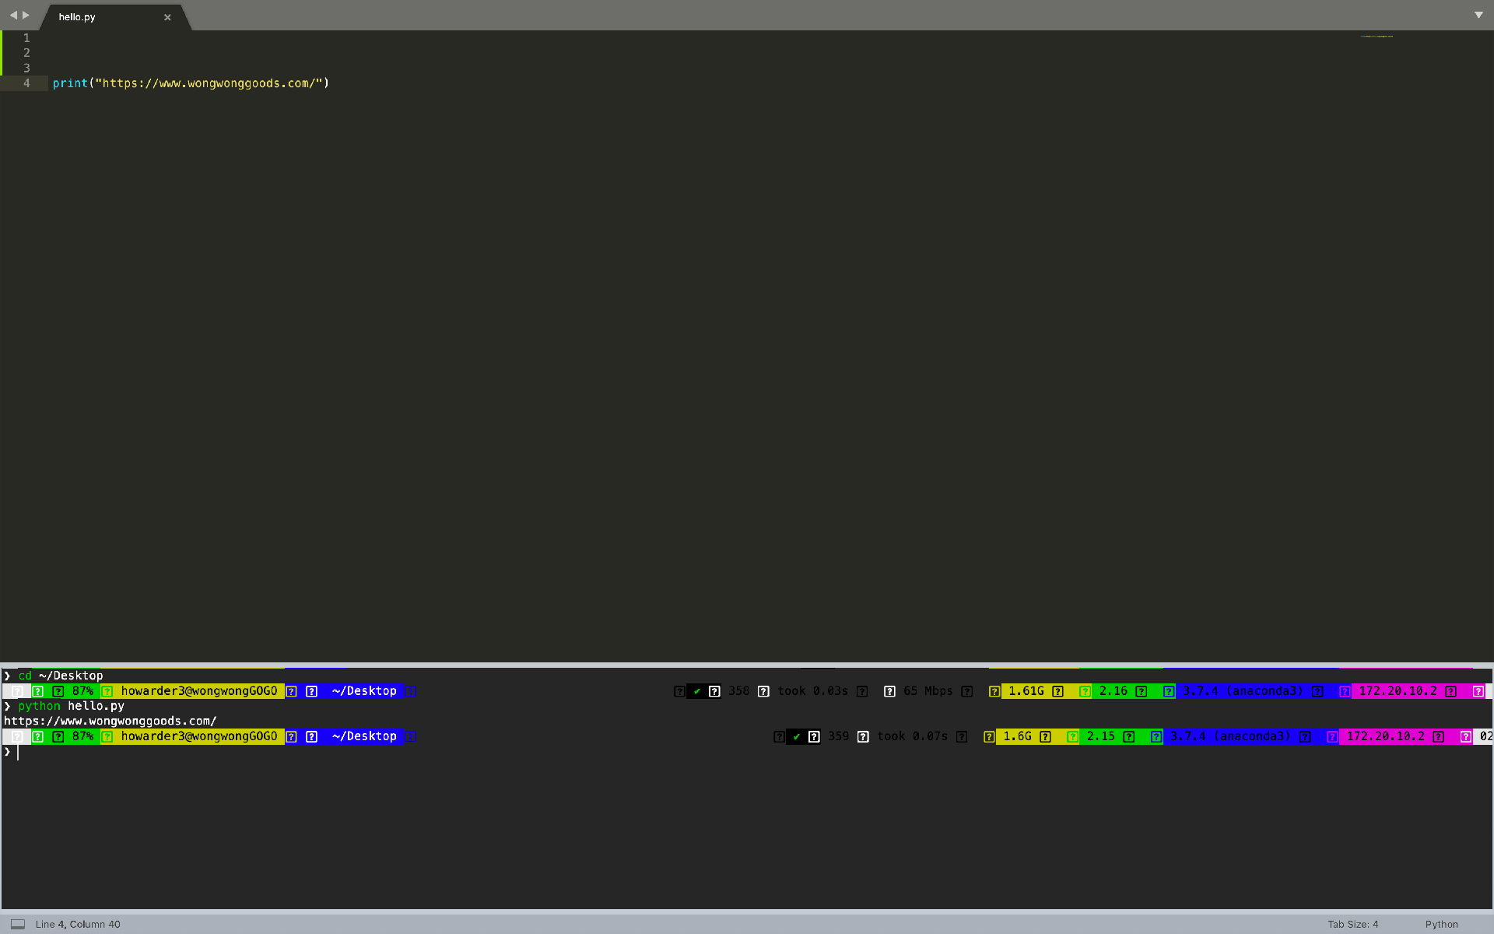This screenshot has width=1494, height=934.
Task: Click the 172.20.10.2 segment in second prompt
Action: (1385, 736)
